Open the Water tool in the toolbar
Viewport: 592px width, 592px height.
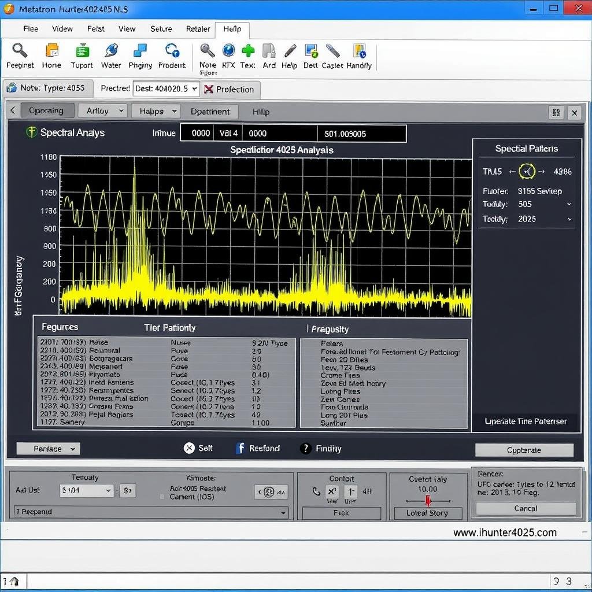coord(110,52)
